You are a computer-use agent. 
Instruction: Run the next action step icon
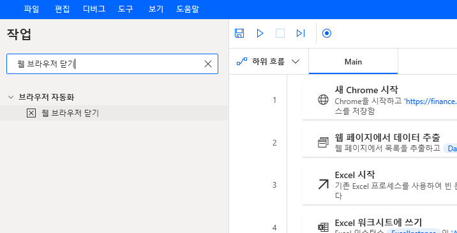pyautogui.click(x=301, y=33)
